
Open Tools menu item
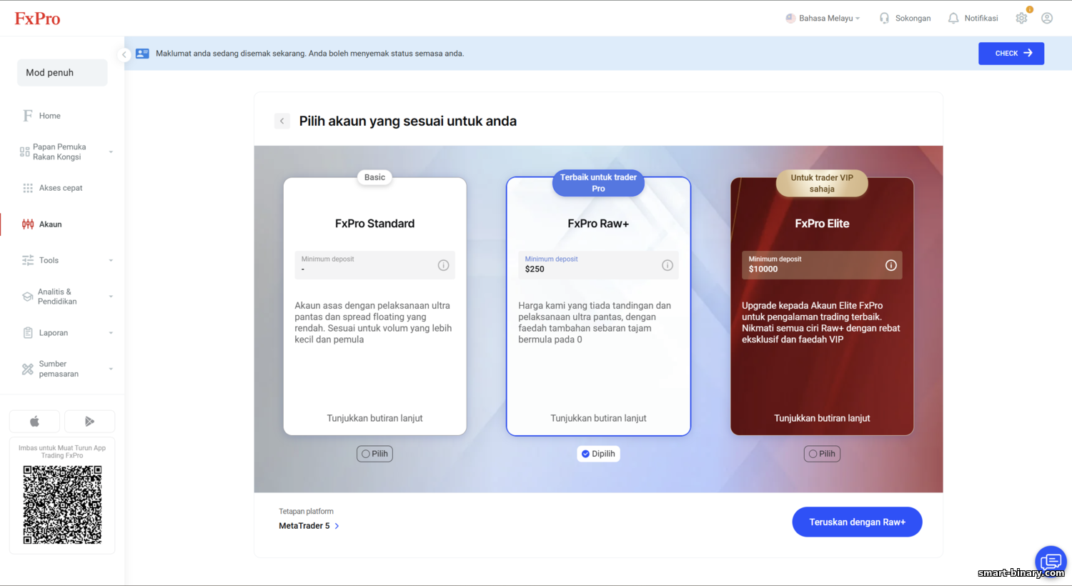click(x=49, y=261)
